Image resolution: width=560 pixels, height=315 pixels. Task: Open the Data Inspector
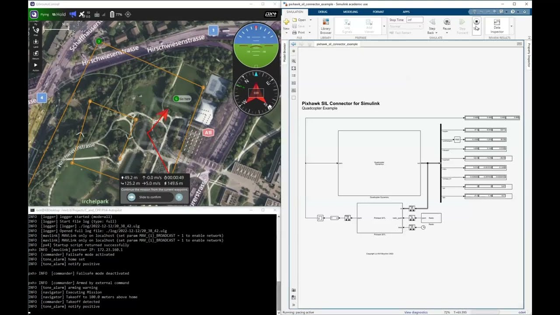coord(497,26)
